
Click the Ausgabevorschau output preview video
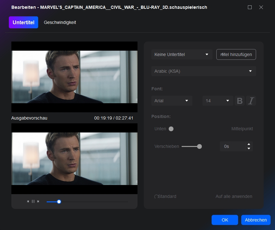tap(74, 159)
